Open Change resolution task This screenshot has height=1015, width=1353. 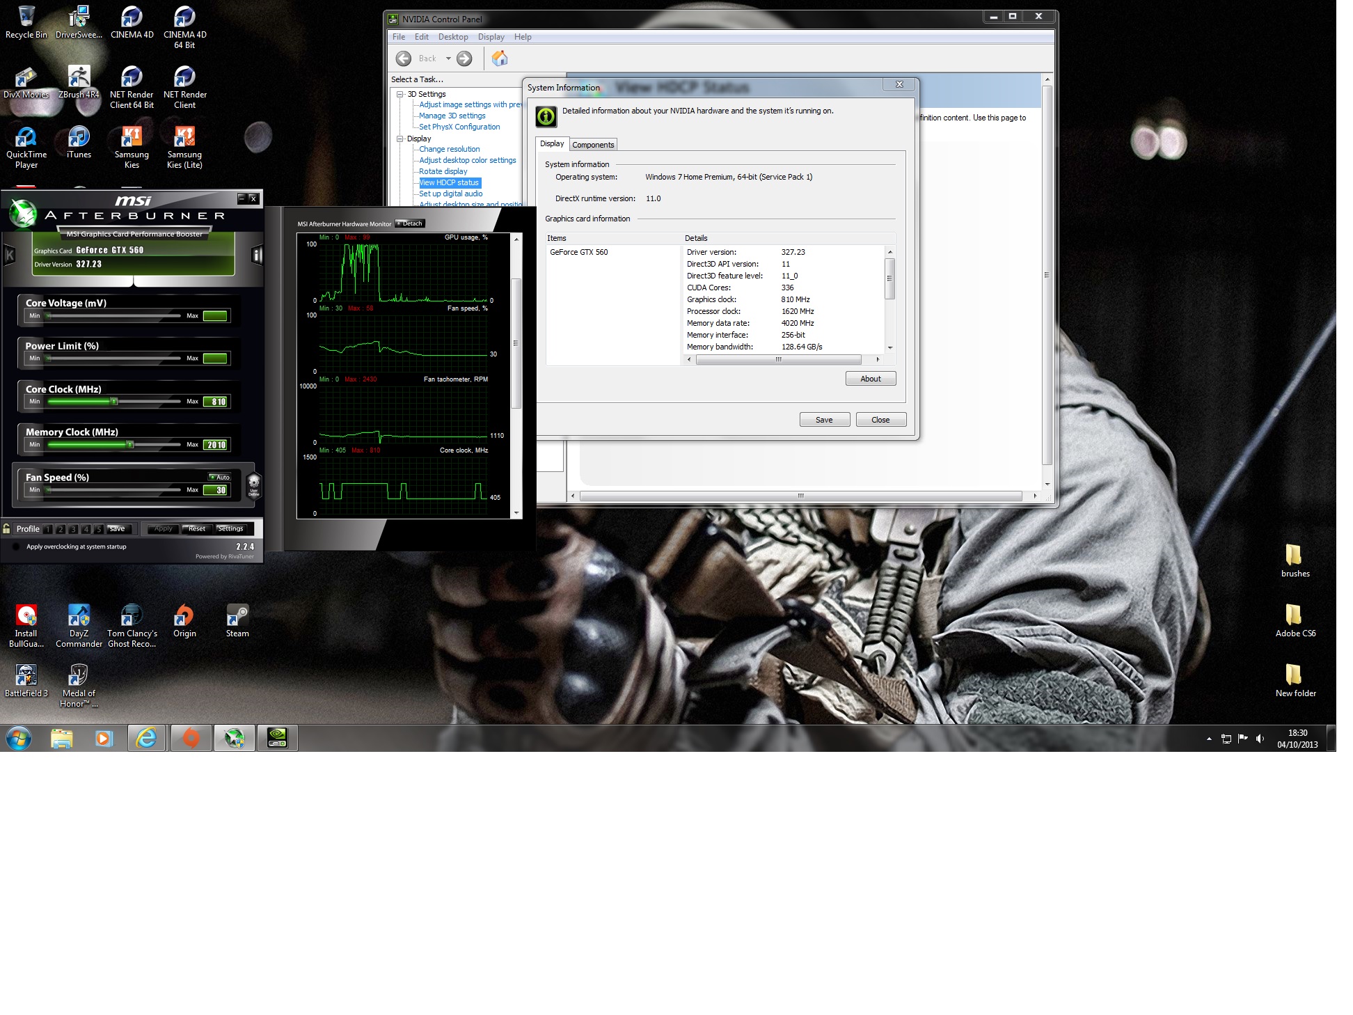click(x=450, y=149)
